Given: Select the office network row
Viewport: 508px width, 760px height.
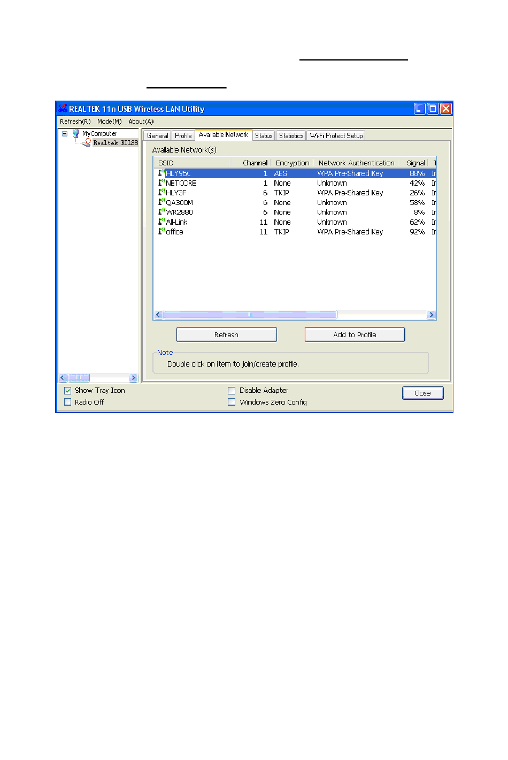Looking at the screenshot, I should (x=295, y=232).
